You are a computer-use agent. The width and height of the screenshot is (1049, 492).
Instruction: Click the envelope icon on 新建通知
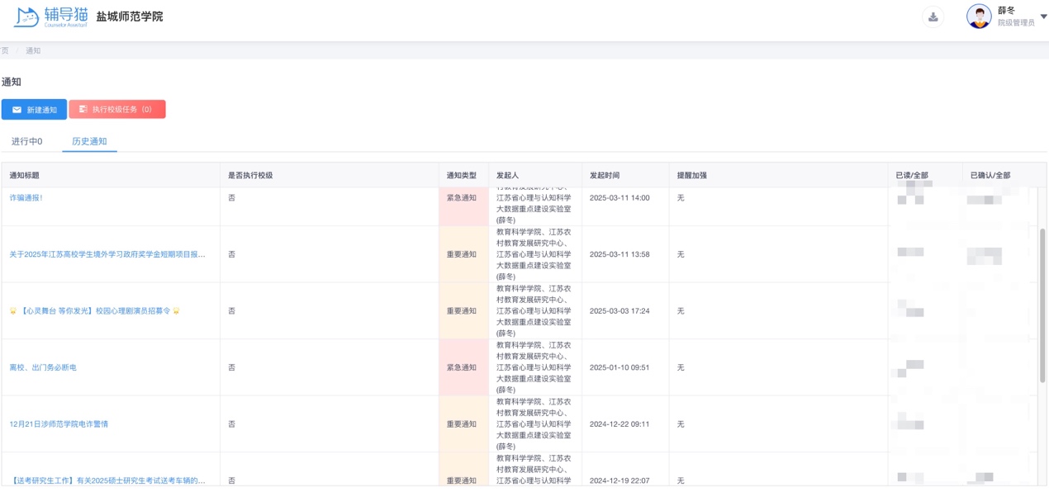17,110
